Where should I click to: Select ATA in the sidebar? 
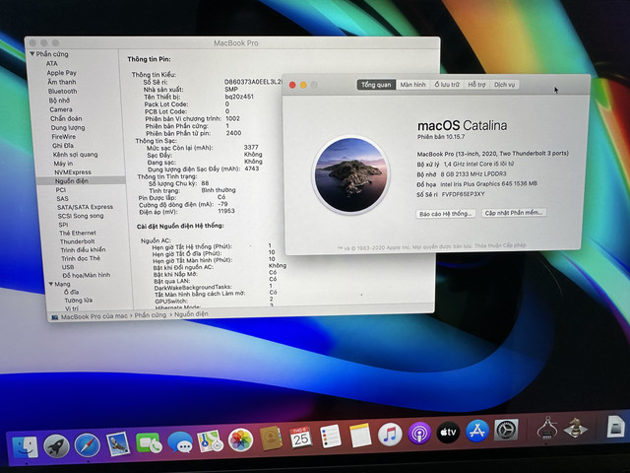pos(52,63)
